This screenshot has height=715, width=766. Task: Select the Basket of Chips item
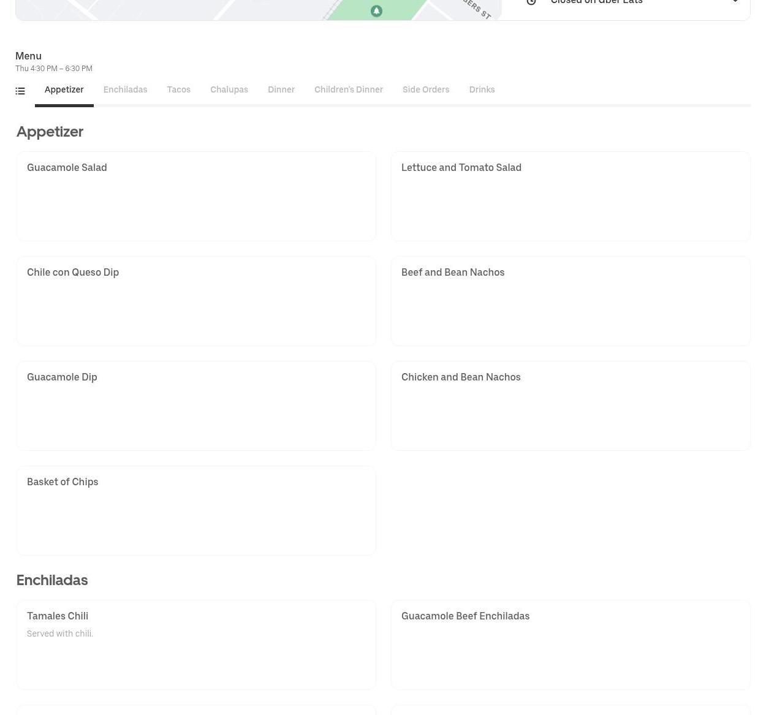(196, 510)
